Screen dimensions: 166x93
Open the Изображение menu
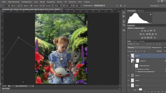pyautogui.click(x=26, y=2)
